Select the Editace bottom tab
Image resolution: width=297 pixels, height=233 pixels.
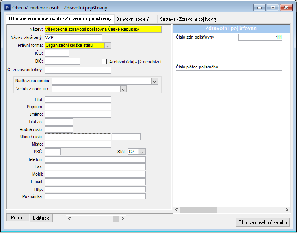(41, 218)
